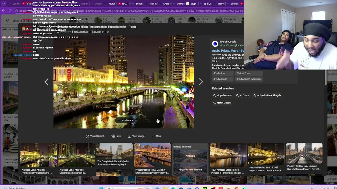
Task: Click the large canal night photo
Action: click(x=123, y=82)
